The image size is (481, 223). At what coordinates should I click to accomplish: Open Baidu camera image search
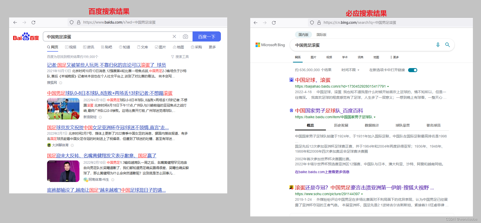pos(185,36)
